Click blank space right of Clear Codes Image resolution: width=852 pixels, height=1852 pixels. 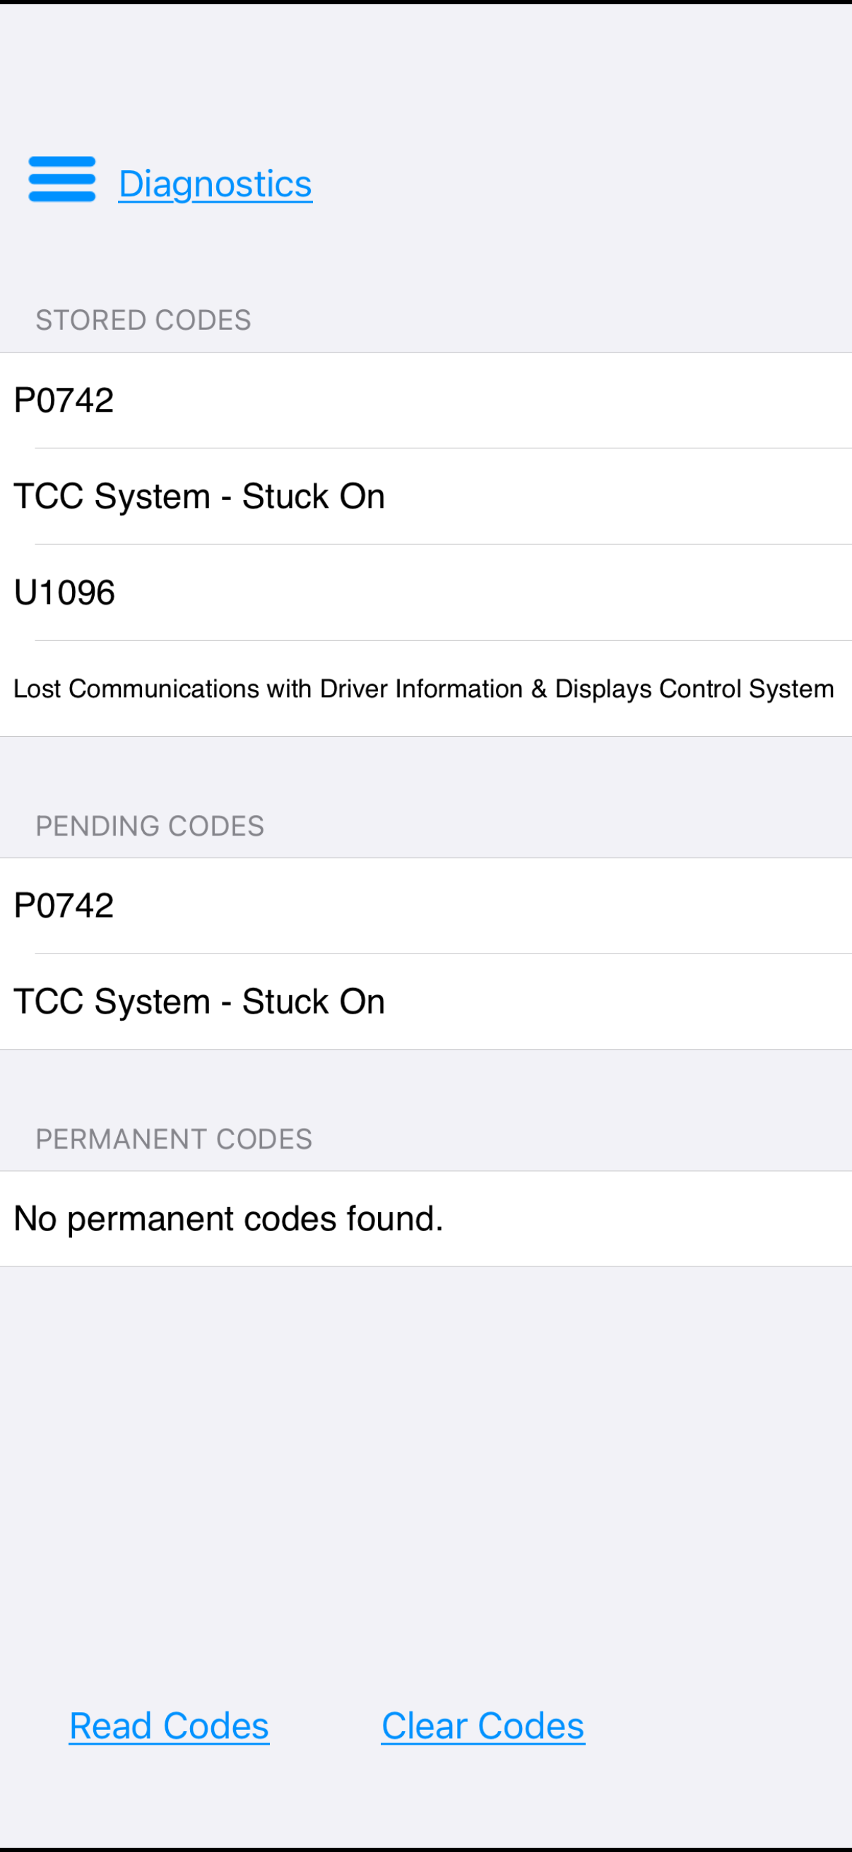[x=719, y=1726]
